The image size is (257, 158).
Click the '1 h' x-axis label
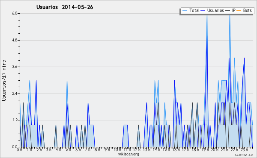(x=29, y=149)
